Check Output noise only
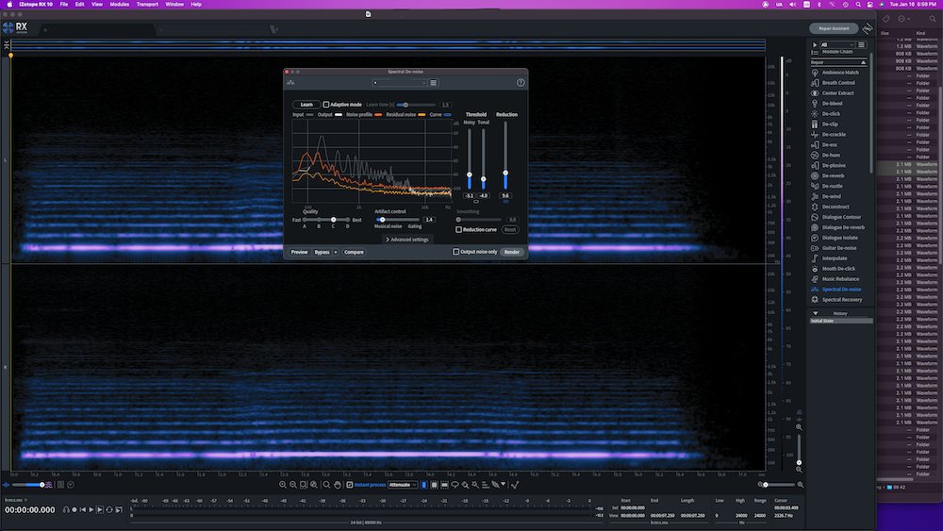943x531 pixels. tap(455, 252)
